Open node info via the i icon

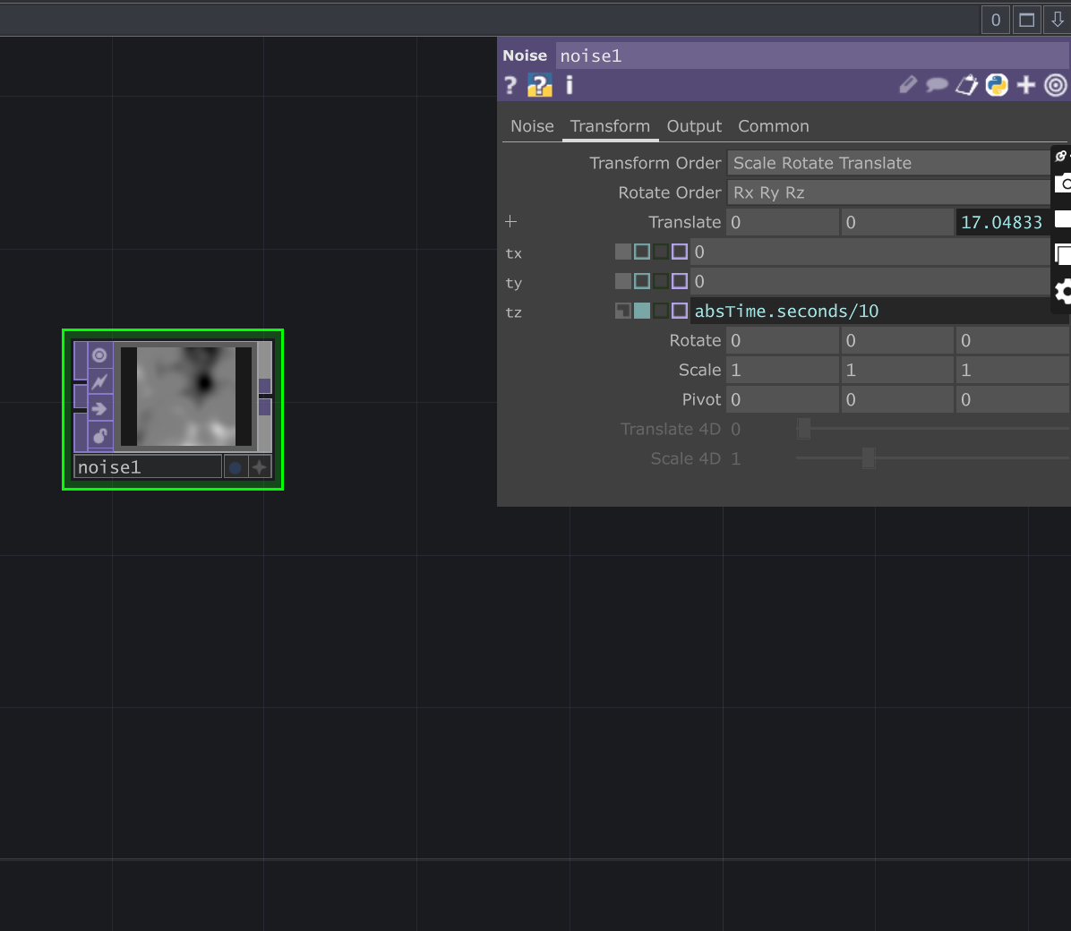point(569,85)
